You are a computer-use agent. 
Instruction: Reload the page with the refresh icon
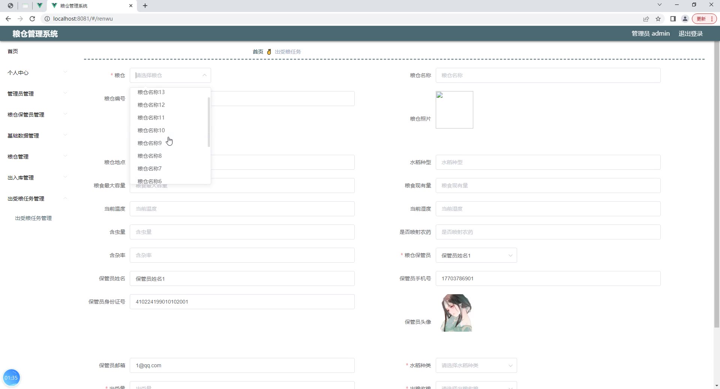point(32,19)
